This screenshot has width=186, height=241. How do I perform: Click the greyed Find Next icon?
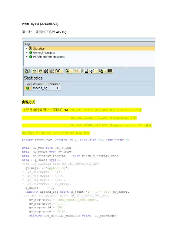52,71
